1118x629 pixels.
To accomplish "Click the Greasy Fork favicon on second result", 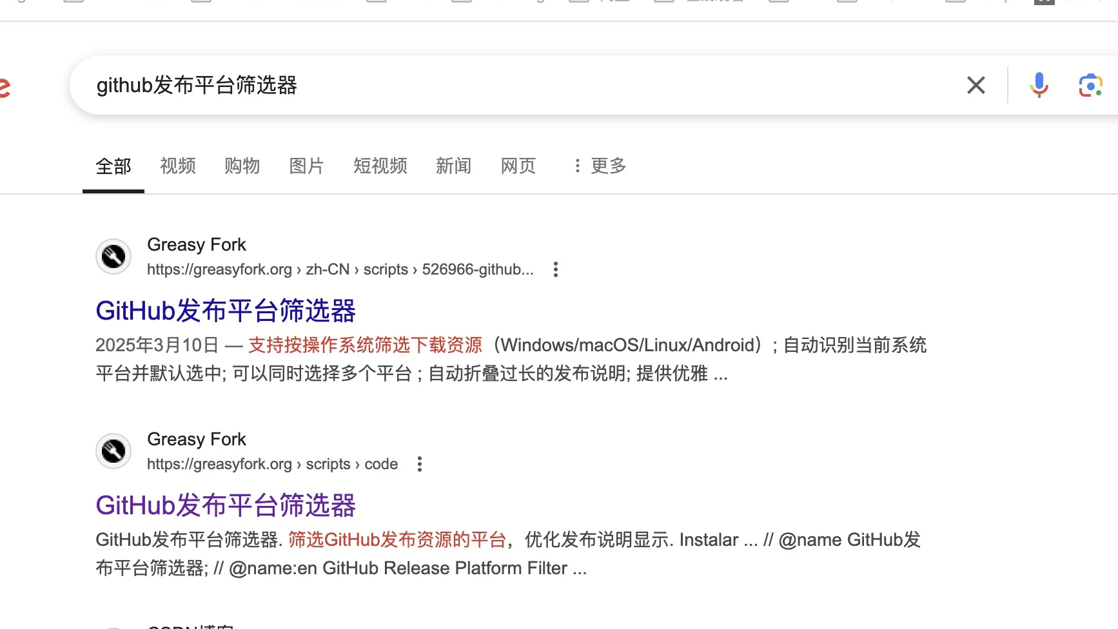I will point(113,450).
